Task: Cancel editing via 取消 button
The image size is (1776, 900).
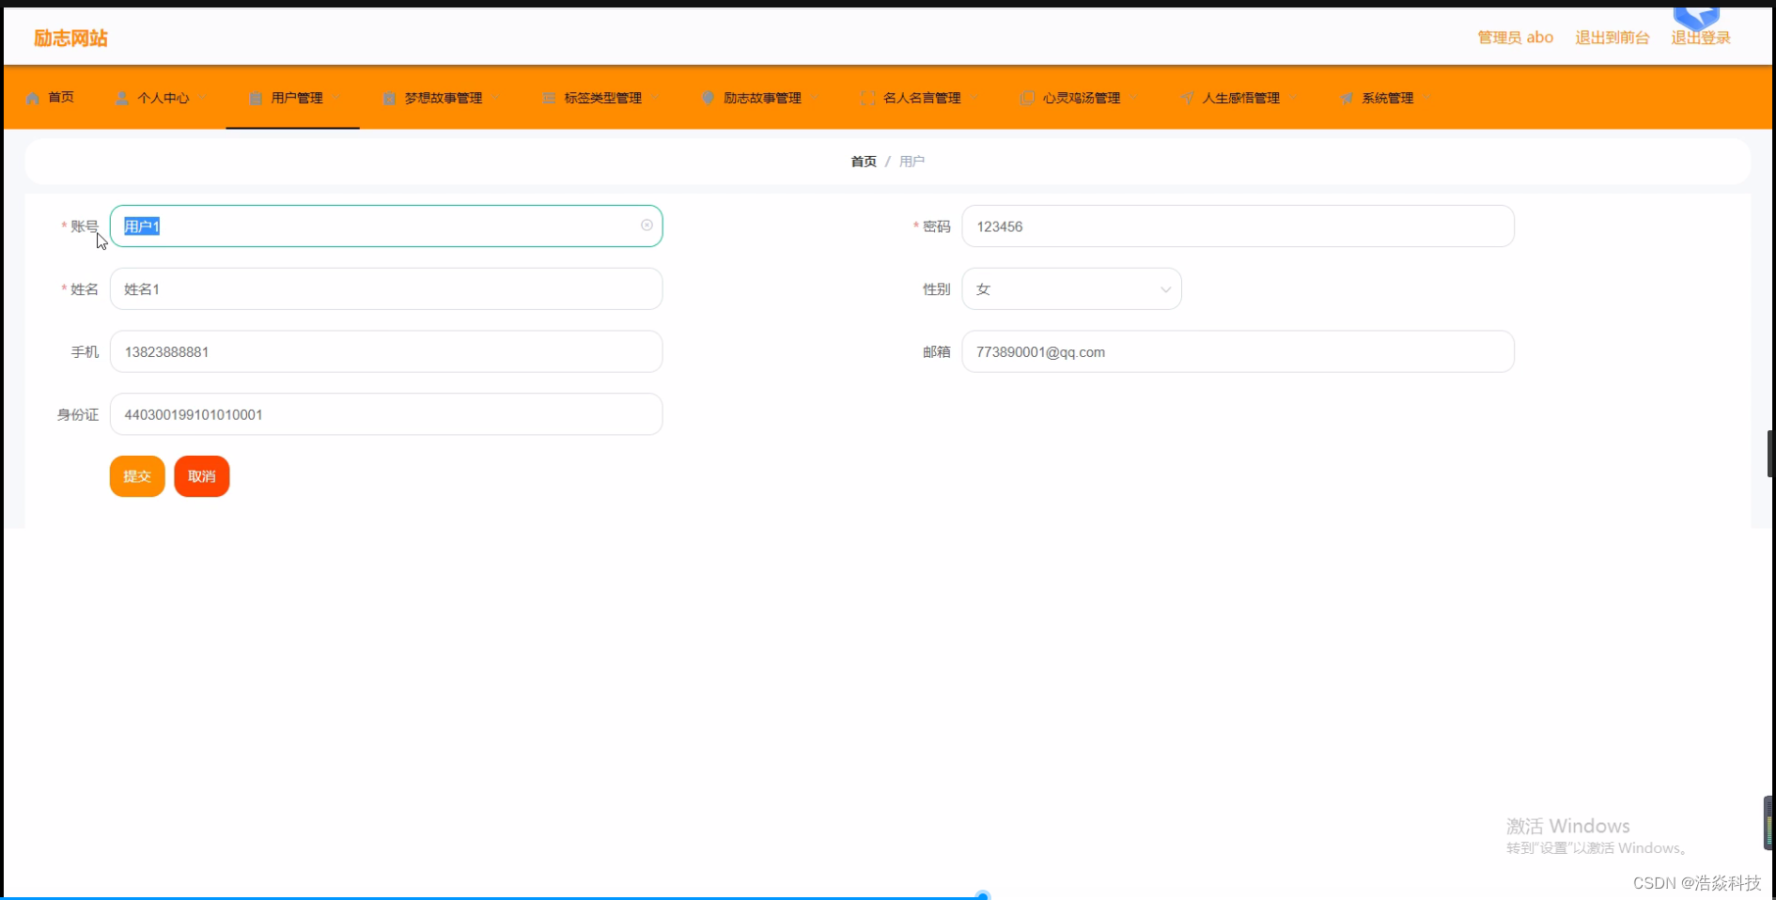Action: click(201, 475)
